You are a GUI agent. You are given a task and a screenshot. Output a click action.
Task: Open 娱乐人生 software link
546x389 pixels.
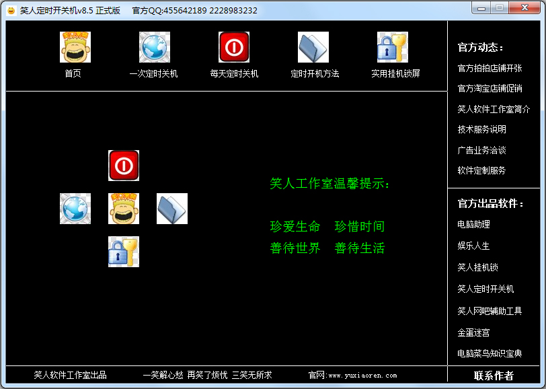coord(473,246)
